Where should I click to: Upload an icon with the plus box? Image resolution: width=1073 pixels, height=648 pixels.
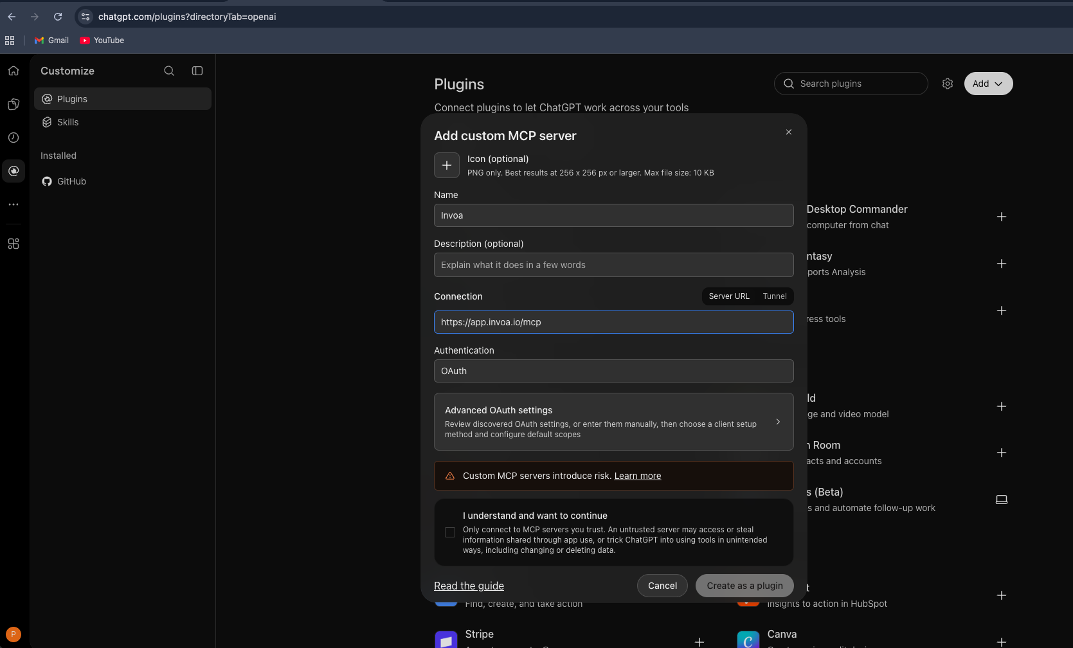(x=447, y=165)
